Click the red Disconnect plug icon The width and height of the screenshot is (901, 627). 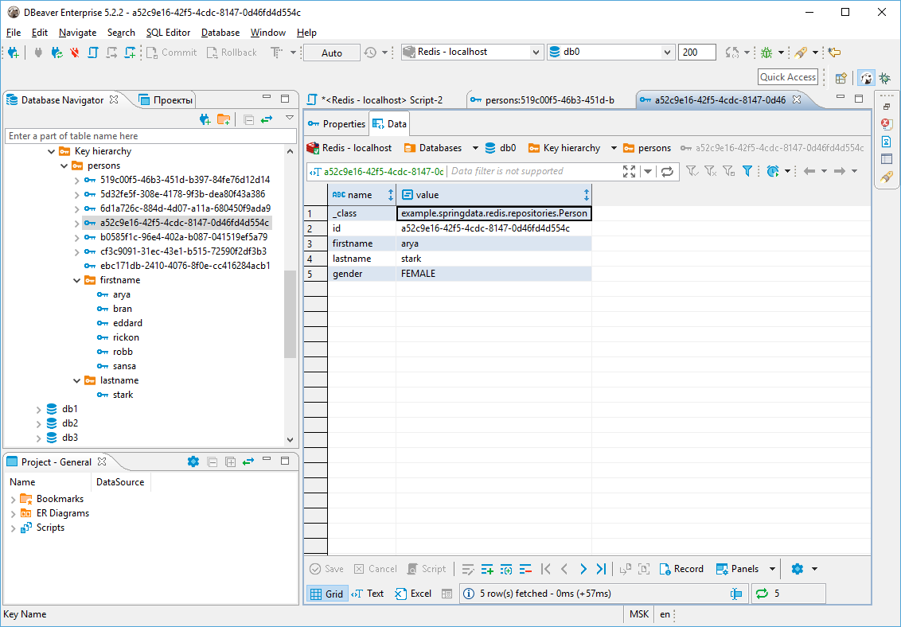pyautogui.click(x=75, y=53)
